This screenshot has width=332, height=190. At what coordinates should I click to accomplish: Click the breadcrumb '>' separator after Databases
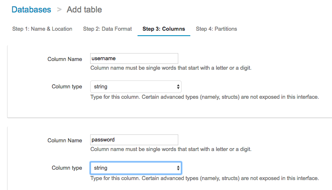(59, 10)
